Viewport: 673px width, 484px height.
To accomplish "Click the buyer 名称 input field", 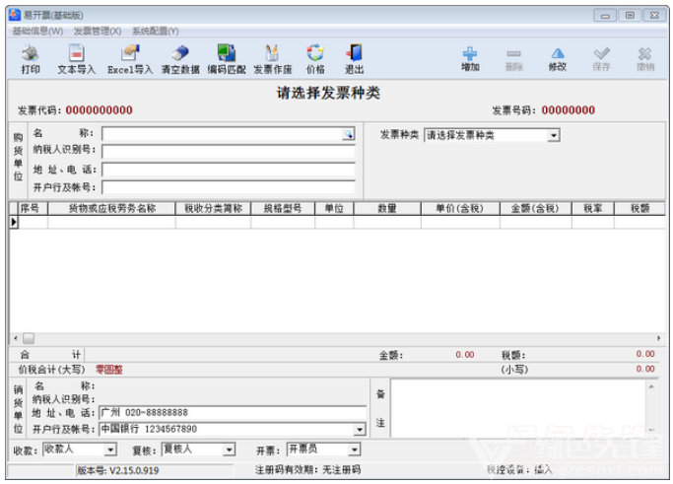I will 223,134.
